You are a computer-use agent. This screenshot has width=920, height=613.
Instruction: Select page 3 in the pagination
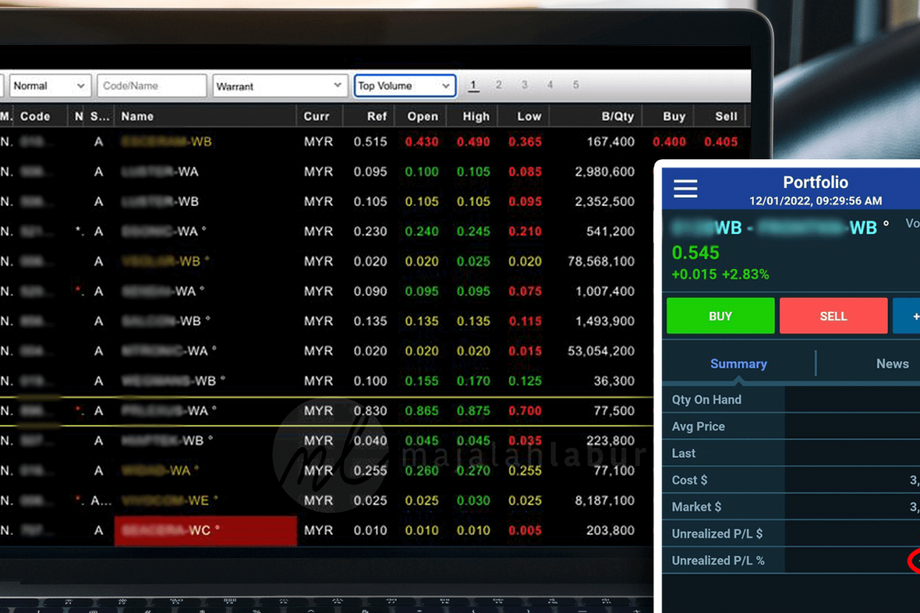point(524,85)
